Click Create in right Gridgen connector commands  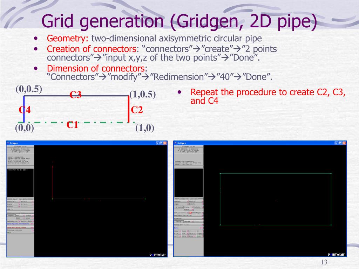coord(181,201)
